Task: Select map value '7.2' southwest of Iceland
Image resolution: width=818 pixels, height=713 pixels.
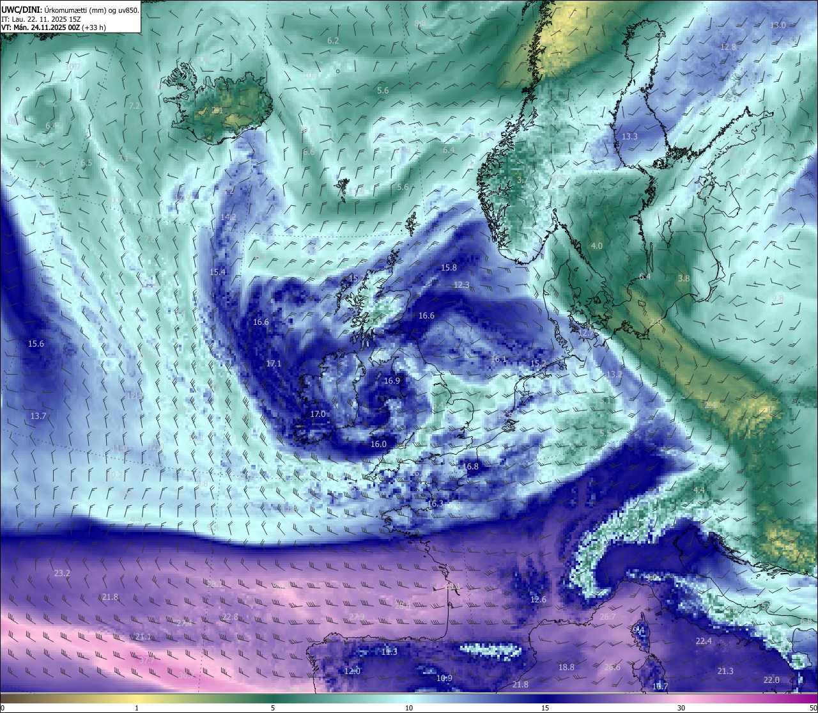Action: (134, 106)
